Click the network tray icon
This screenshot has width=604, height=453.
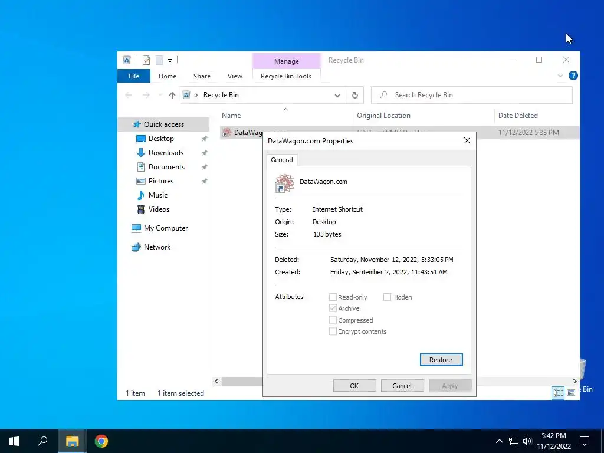[514, 441]
